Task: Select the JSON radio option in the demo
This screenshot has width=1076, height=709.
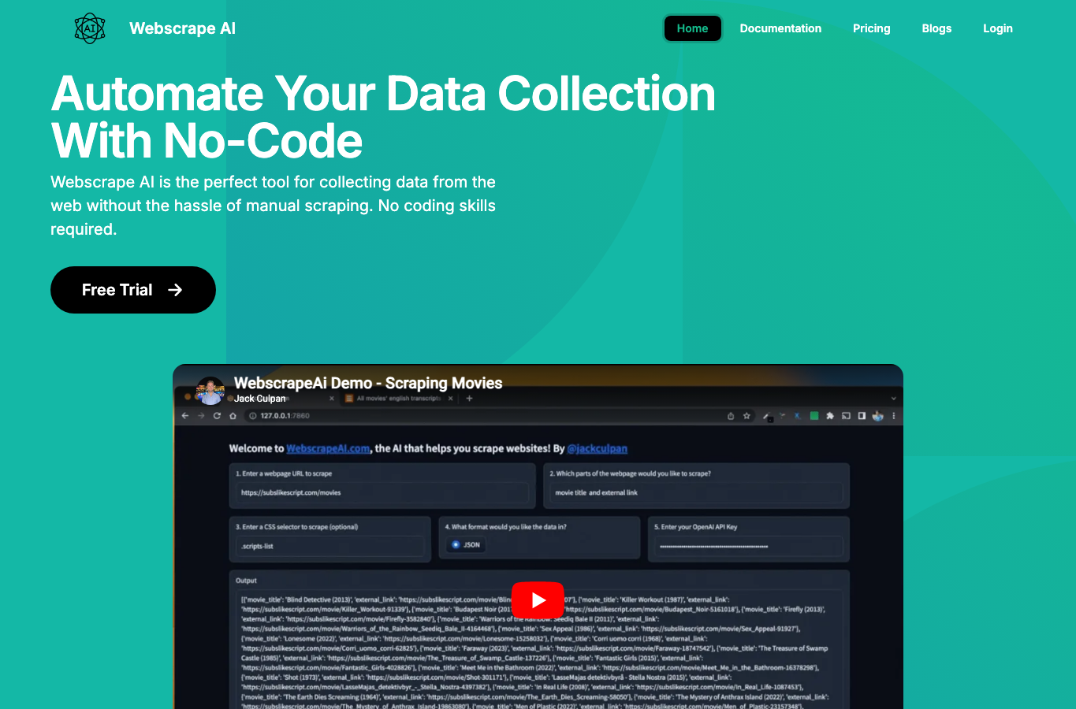Action: [456, 544]
